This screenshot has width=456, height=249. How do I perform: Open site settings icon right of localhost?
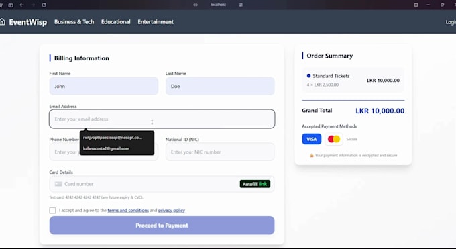pyautogui.click(x=241, y=5)
